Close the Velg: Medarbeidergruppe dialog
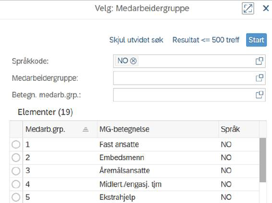272x203 pixels. click(x=266, y=8)
